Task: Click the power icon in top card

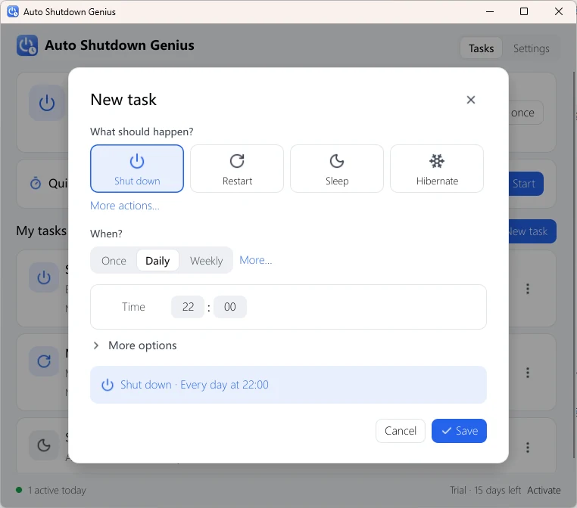Action: click(x=47, y=103)
